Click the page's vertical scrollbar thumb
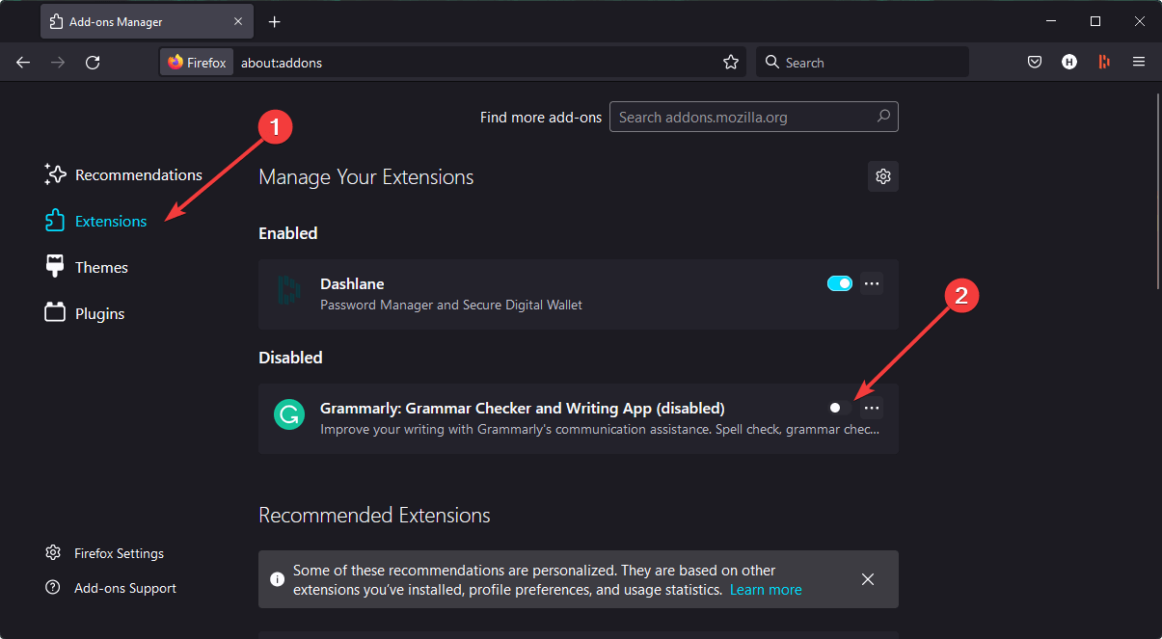Screen dimensions: 1162x639 [x=1157, y=190]
